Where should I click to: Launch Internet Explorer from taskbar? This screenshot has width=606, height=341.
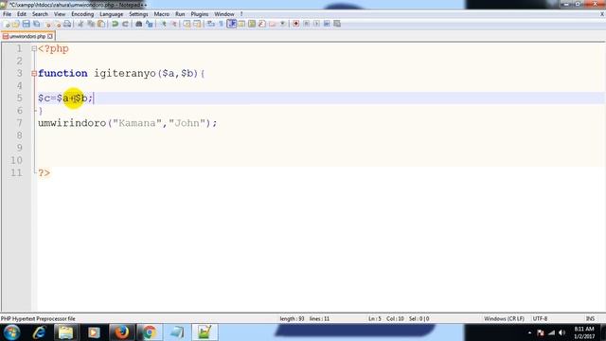click(x=40, y=332)
